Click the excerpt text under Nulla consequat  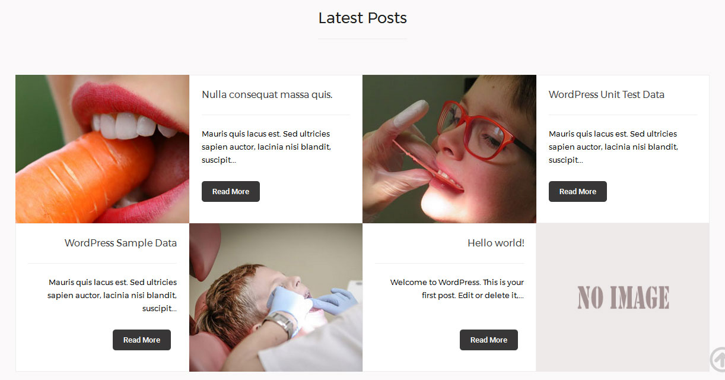[x=266, y=147]
